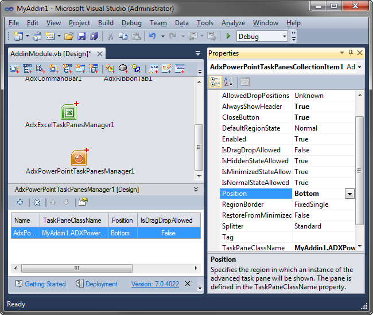Open the Properties window position menu arrow
373x315 pixels.
coord(342,53)
